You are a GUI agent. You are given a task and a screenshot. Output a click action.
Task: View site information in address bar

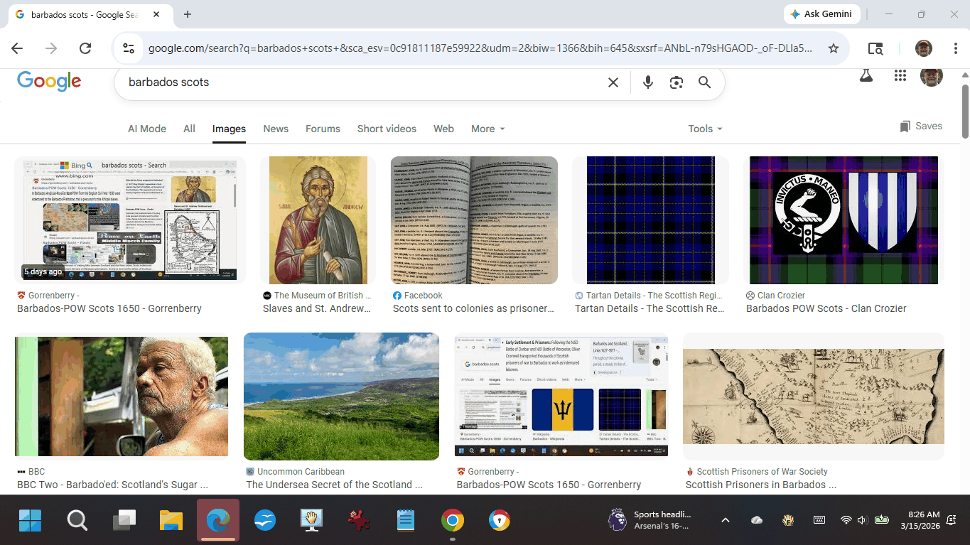(129, 48)
